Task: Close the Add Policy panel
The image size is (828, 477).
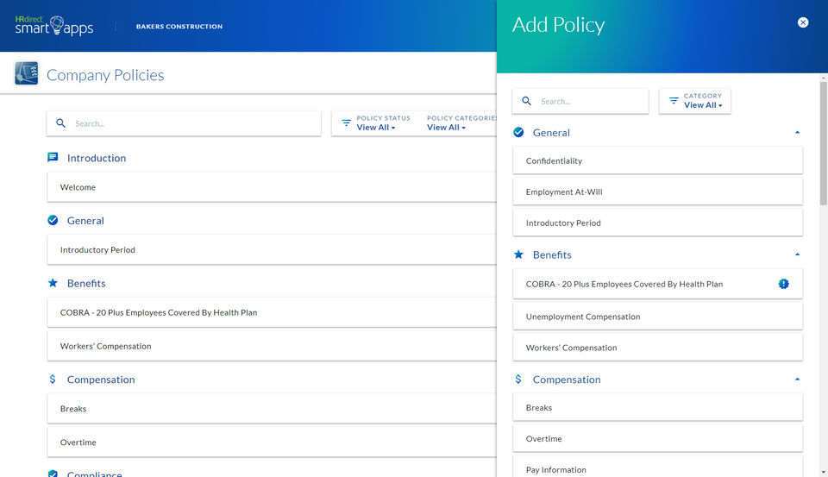Action: tap(803, 22)
